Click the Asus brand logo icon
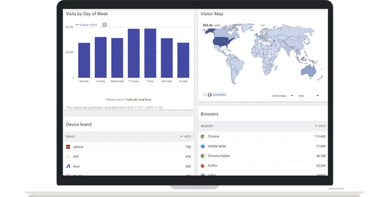392x197 pixels. [x=68, y=166]
